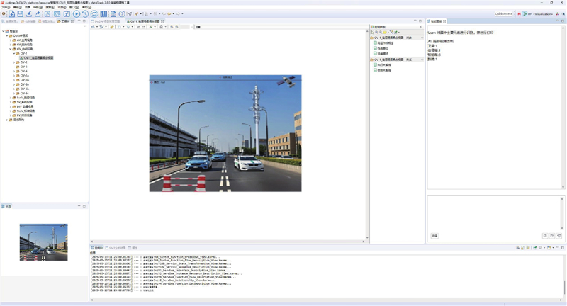Click the history clock icon in toolbar
Screen dimensions: 567x306
tap(85, 14)
